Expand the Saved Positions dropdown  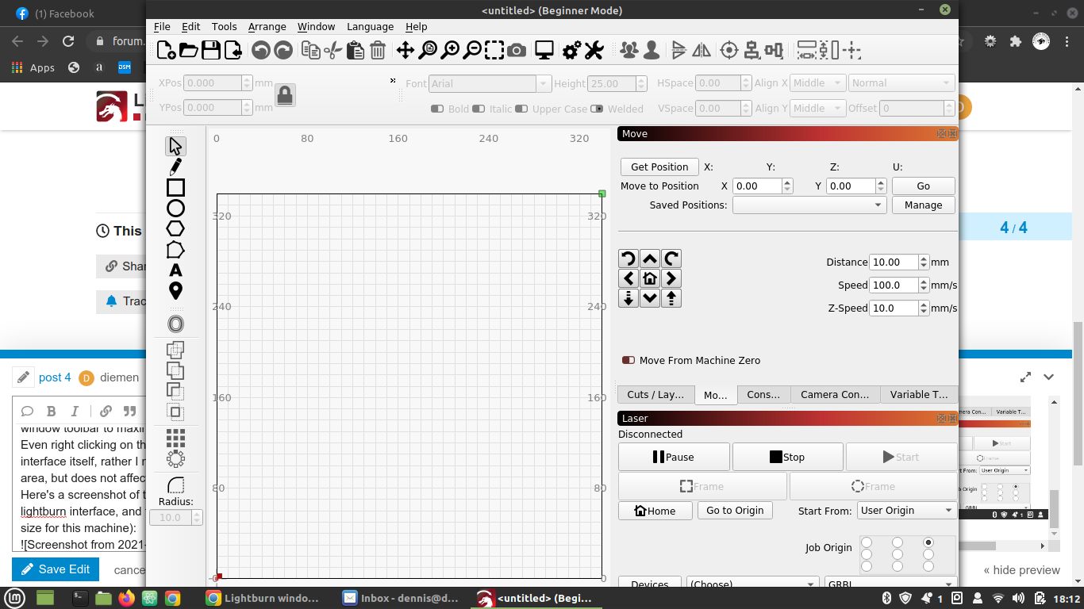pos(809,205)
